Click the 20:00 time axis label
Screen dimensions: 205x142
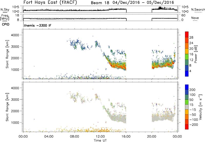[x=151, y=137]
